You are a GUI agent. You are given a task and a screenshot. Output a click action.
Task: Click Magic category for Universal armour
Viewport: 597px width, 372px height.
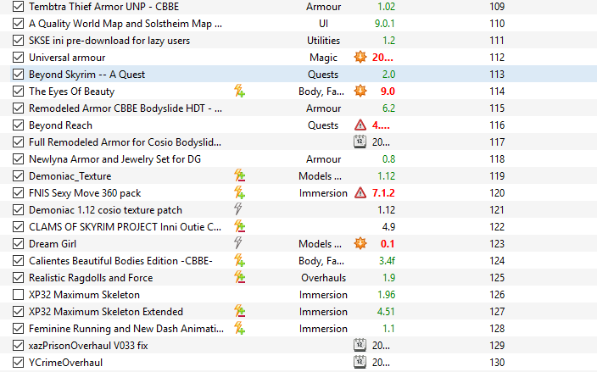coord(323,58)
